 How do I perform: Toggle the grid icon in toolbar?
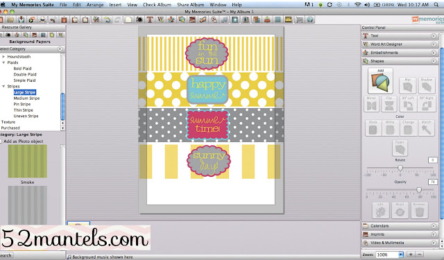point(277,19)
